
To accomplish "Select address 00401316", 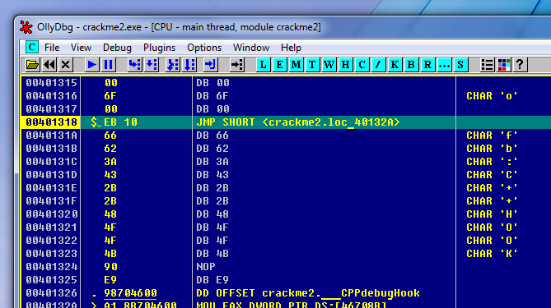I will click(51, 96).
